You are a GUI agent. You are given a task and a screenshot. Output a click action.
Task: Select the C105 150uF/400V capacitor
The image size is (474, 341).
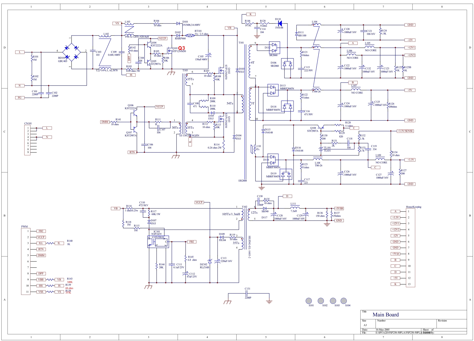coord(209,55)
